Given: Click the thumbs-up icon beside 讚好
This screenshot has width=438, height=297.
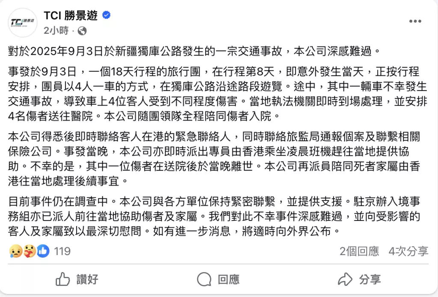Looking at the screenshot, I should coord(63,279).
